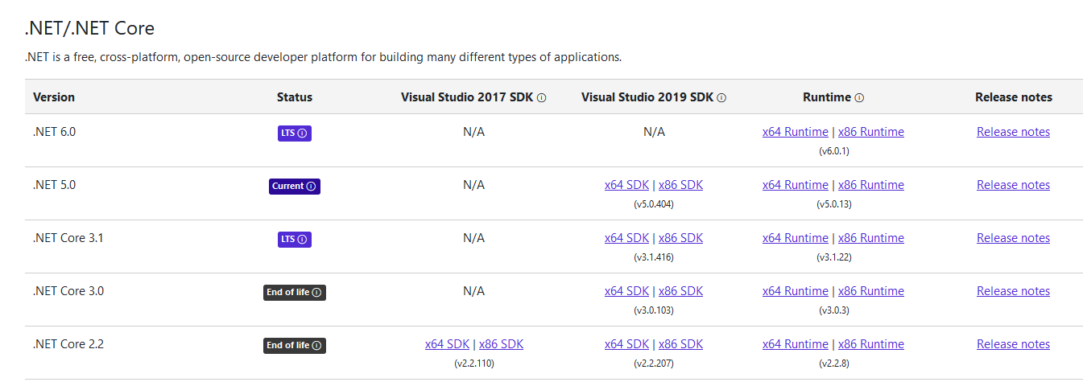Download x86 Runtime for .NET 5.0

[x=871, y=185]
